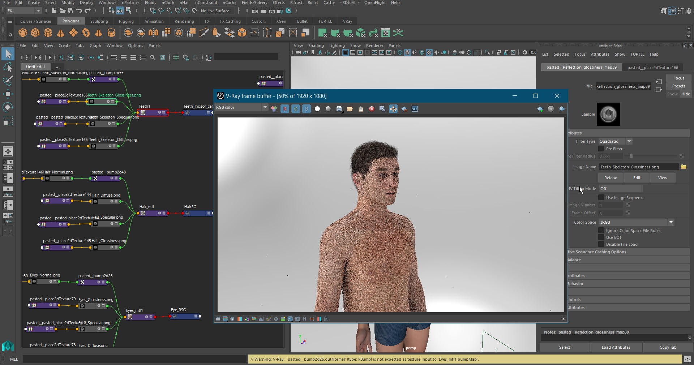Toggle the viewport grid display icon
The height and width of the screenshot is (365, 694).
pos(346,53)
